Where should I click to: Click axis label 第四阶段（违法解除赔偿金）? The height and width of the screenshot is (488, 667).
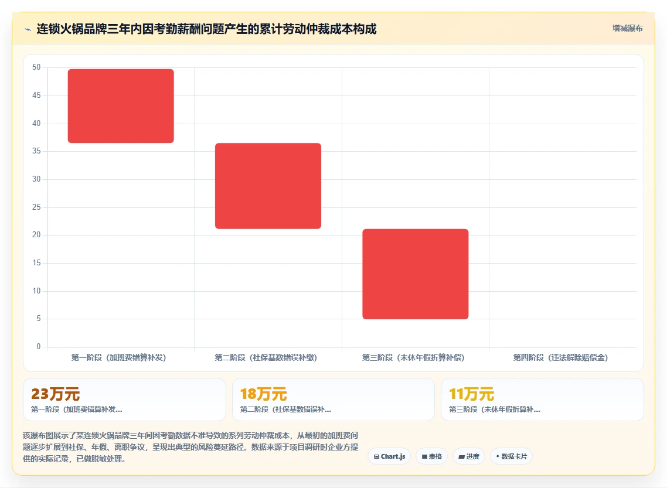[561, 357]
